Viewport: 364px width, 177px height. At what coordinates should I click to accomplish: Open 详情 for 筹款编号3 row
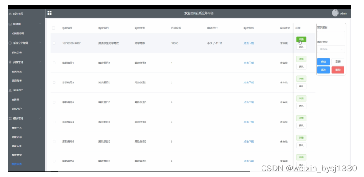[x=301, y=98]
